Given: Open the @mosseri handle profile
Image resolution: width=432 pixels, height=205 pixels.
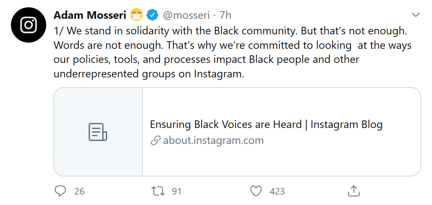Looking at the screenshot, I should point(186,15).
